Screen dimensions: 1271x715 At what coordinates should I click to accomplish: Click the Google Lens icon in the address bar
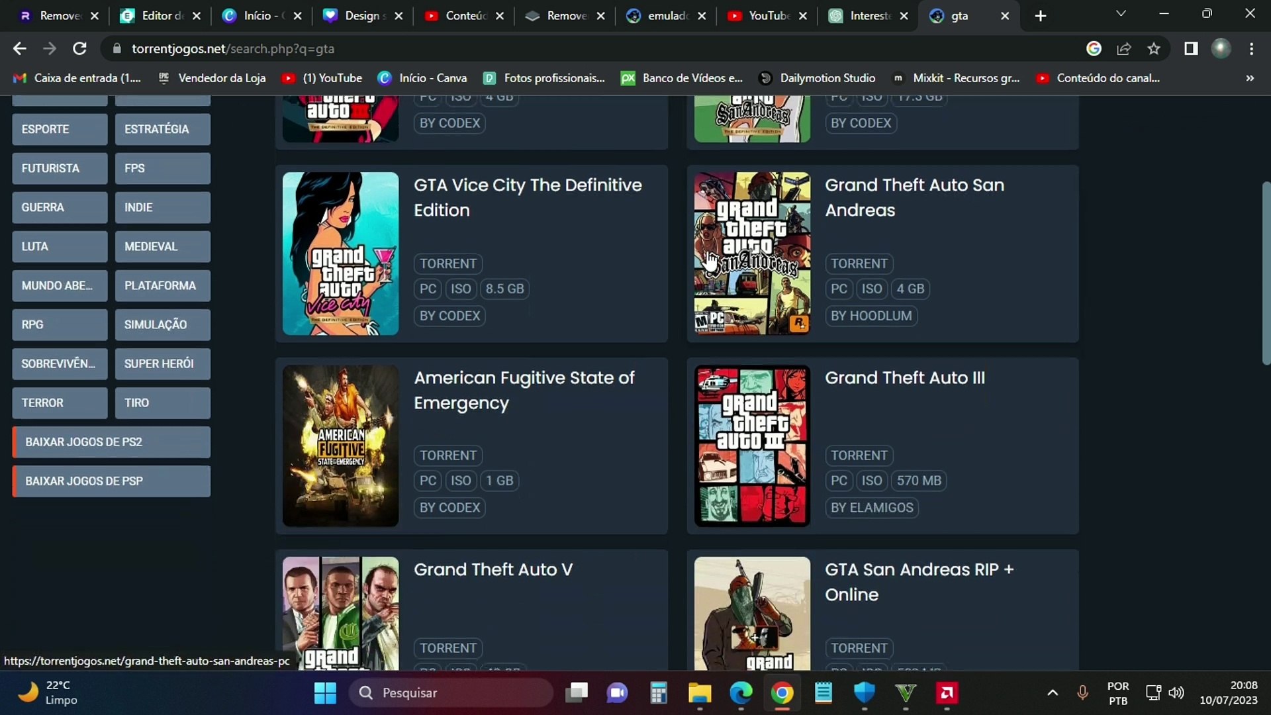coord(1094,48)
